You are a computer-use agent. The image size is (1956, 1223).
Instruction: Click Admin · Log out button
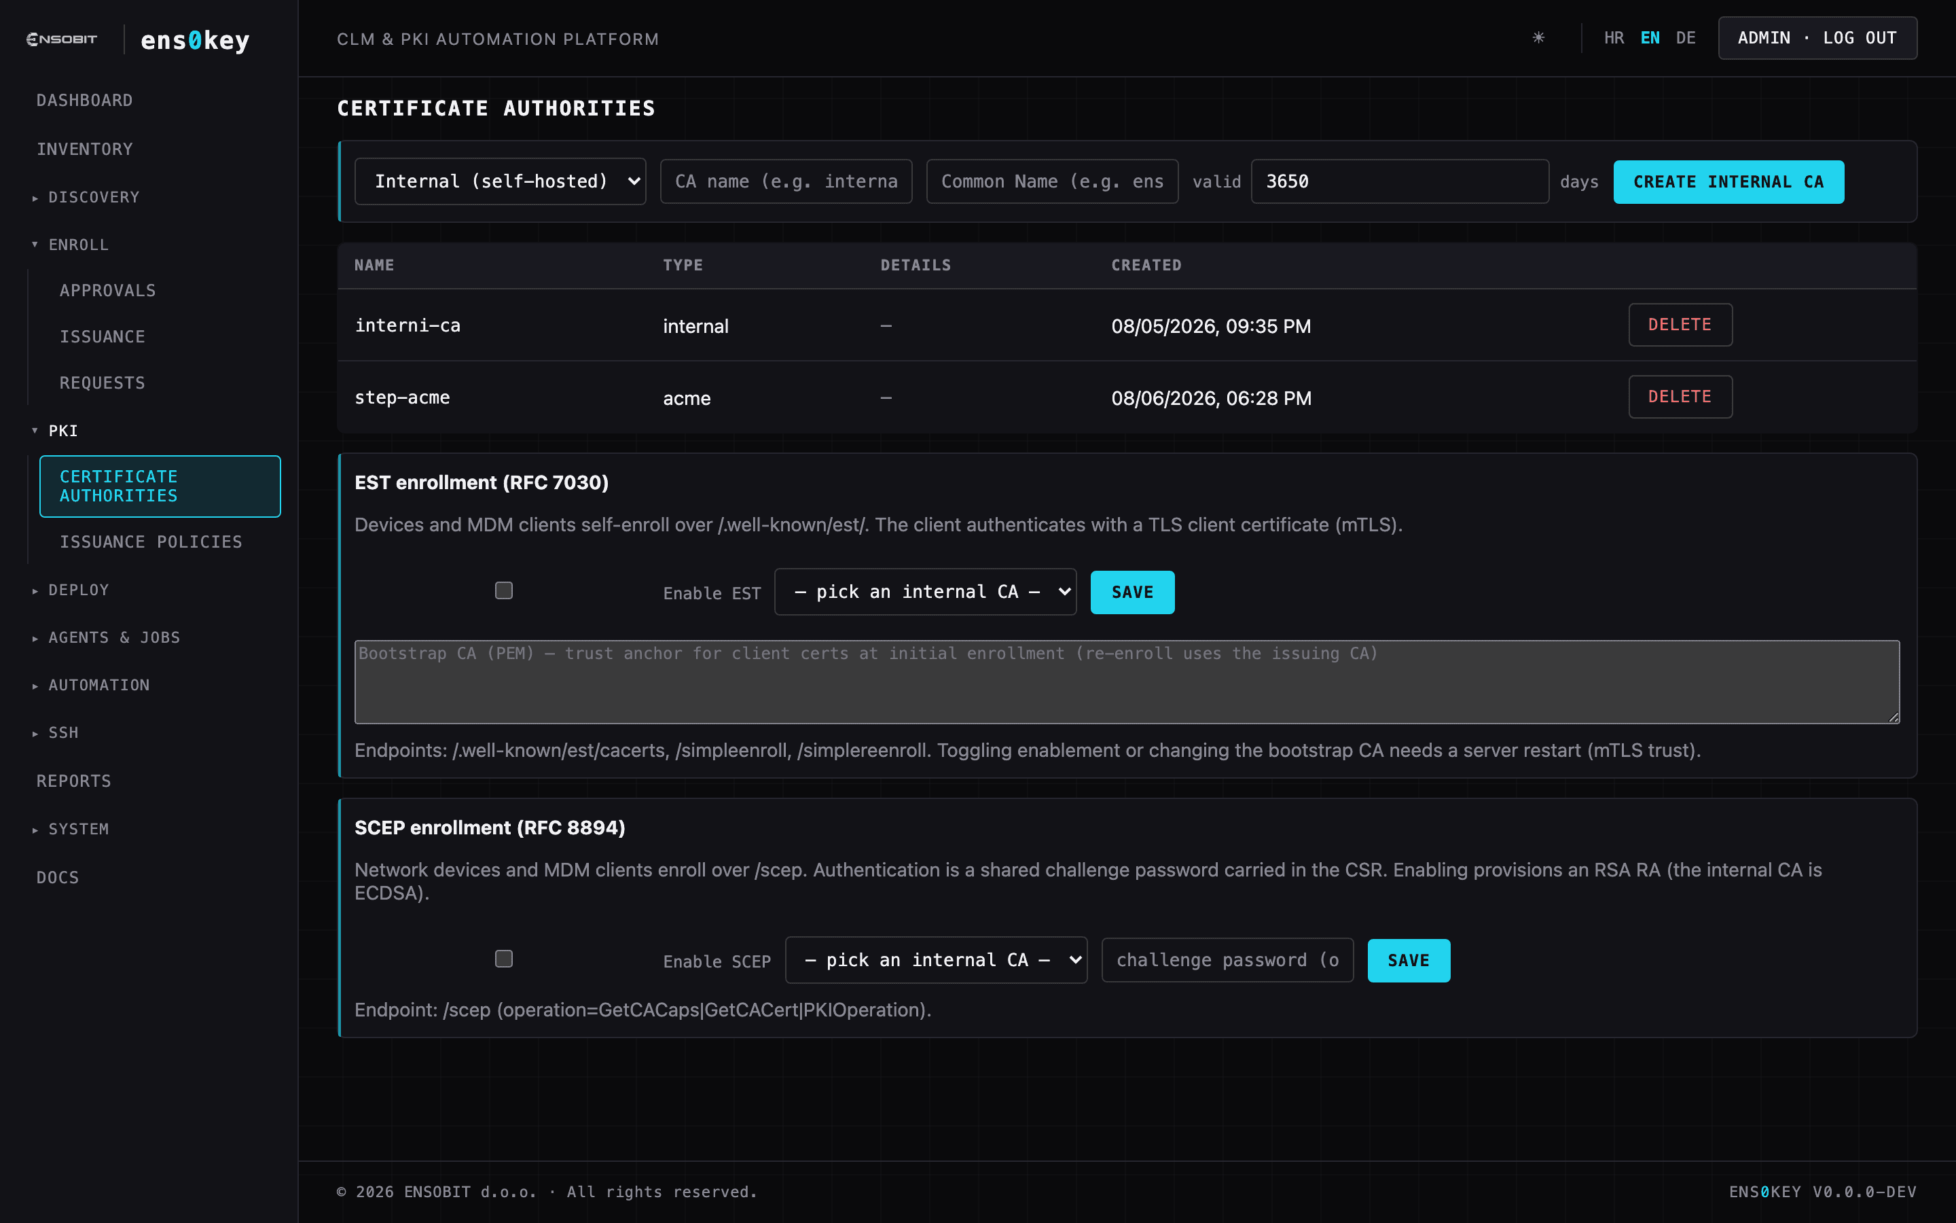tap(1817, 38)
